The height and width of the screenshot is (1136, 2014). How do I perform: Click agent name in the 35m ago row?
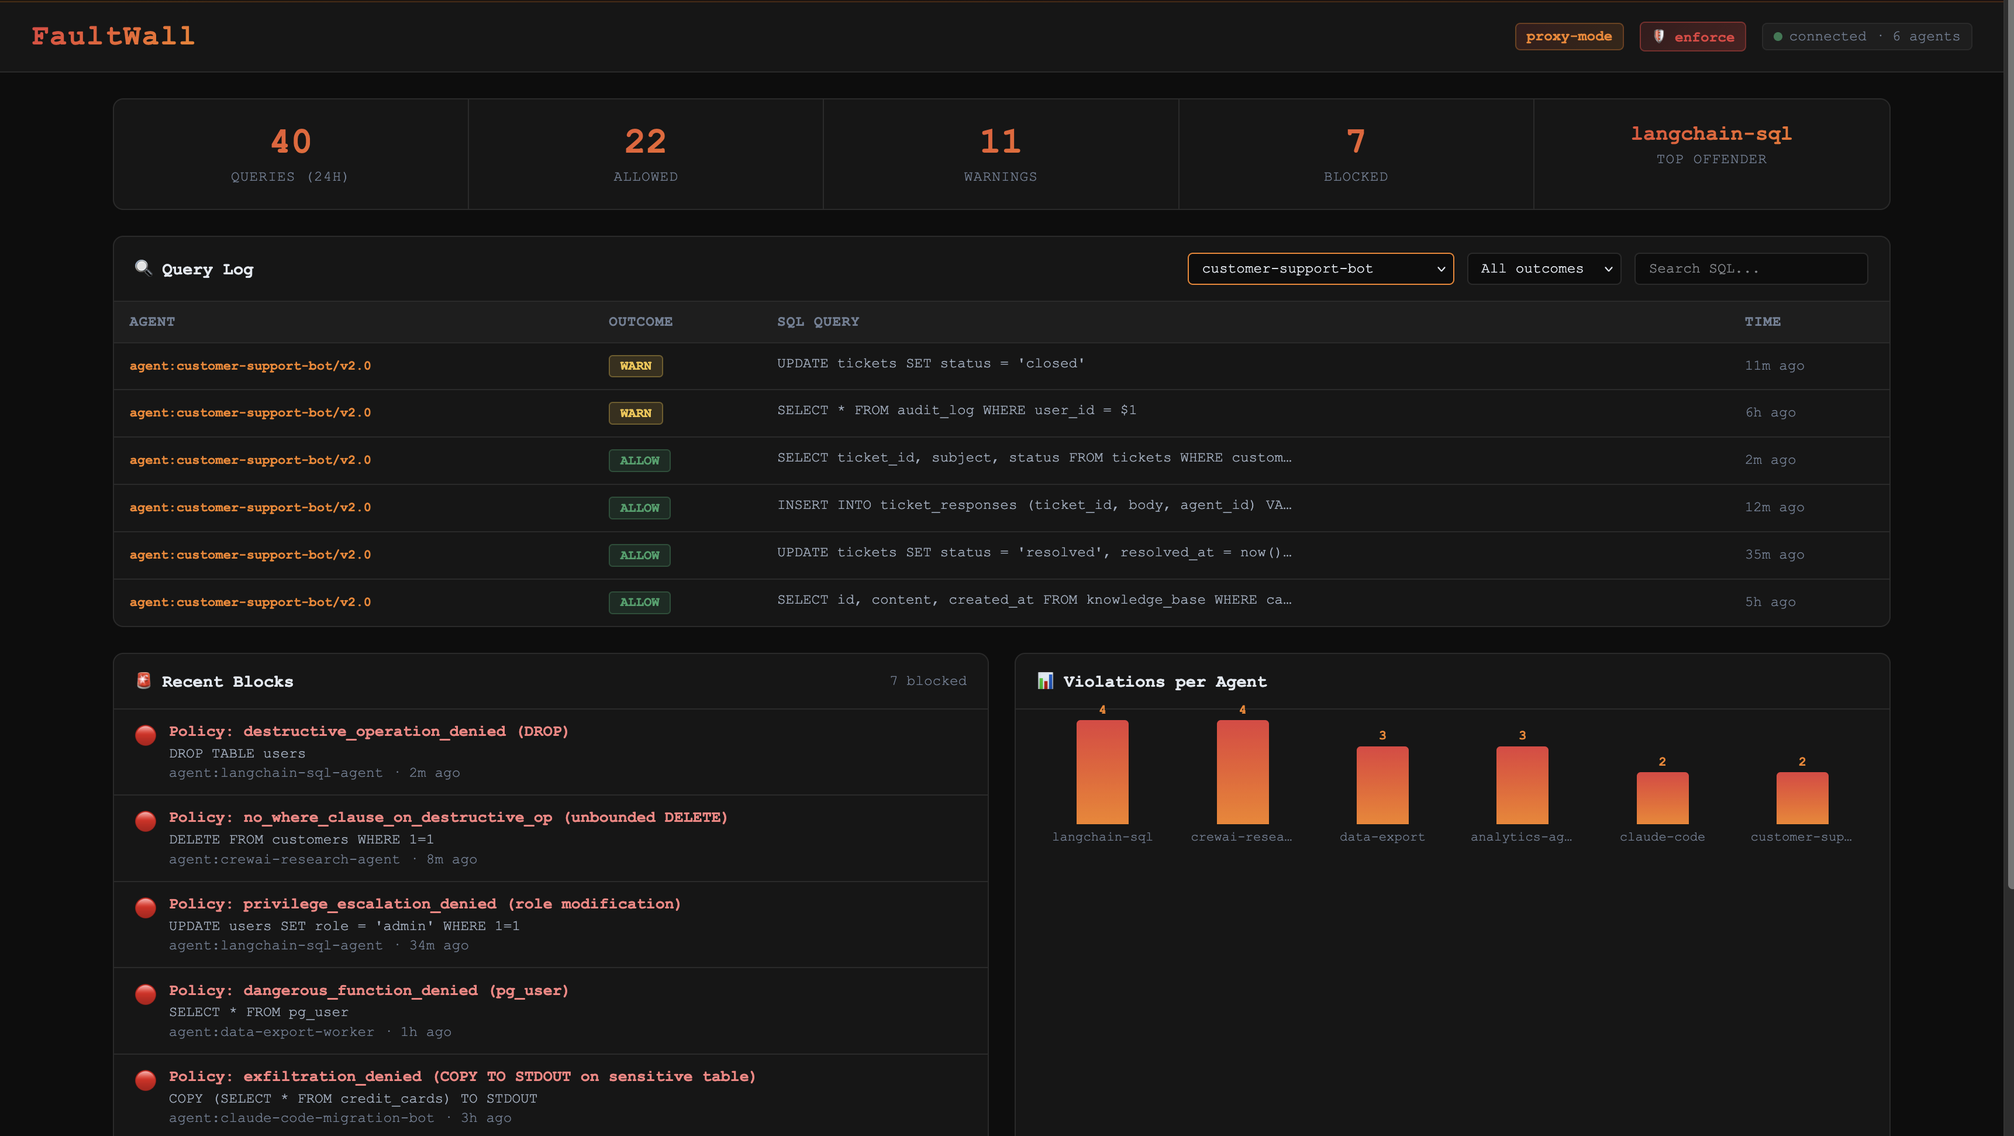coord(250,555)
